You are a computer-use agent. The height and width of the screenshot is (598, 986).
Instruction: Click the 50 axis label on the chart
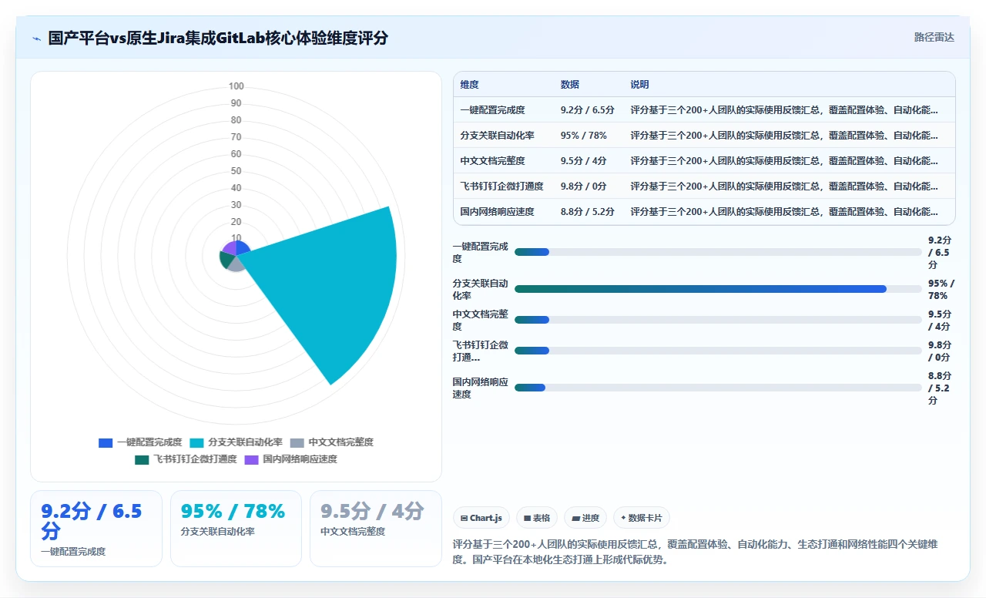coord(236,171)
